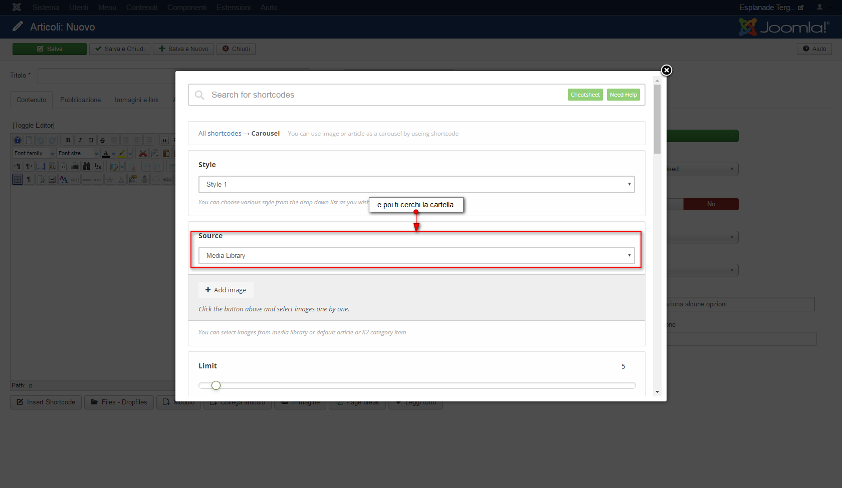Screen dimensions: 842x488
Task: Toggle visual guidelines grid button
Action: (x=18, y=179)
